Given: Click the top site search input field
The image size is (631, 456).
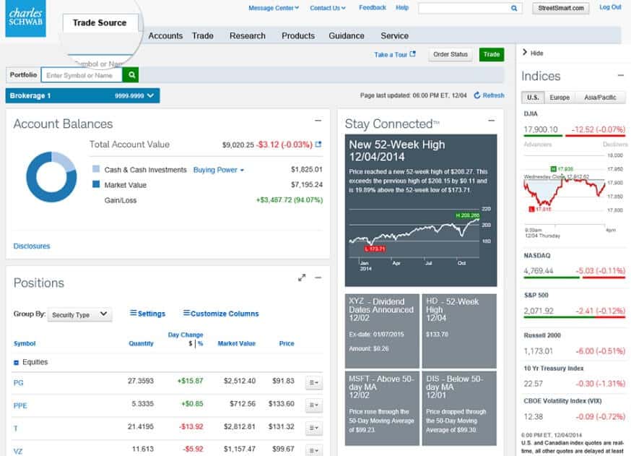Looking at the screenshot, I should tap(464, 8).
